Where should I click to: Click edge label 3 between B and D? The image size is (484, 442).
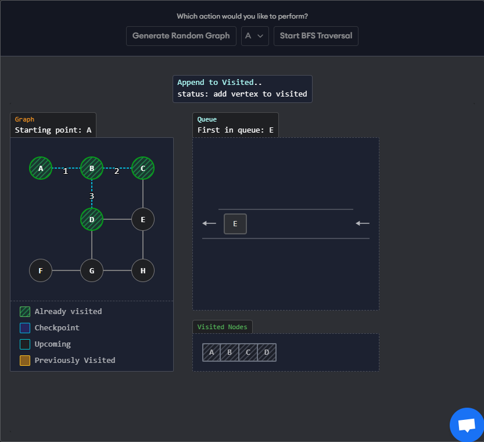pyautogui.click(x=92, y=196)
